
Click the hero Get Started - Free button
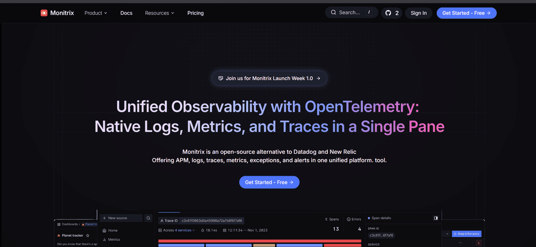coord(269,182)
